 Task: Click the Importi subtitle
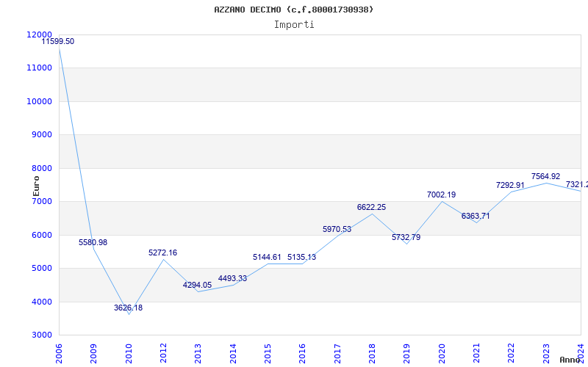click(x=294, y=24)
